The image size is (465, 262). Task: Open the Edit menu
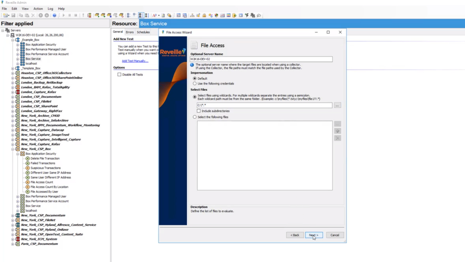click(x=14, y=9)
